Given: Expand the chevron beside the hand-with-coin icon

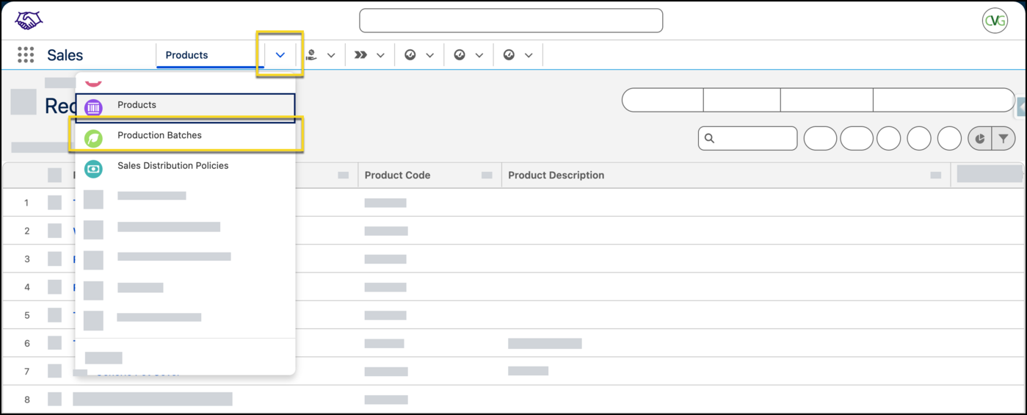Looking at the screenshot, I should coord(331,55).
